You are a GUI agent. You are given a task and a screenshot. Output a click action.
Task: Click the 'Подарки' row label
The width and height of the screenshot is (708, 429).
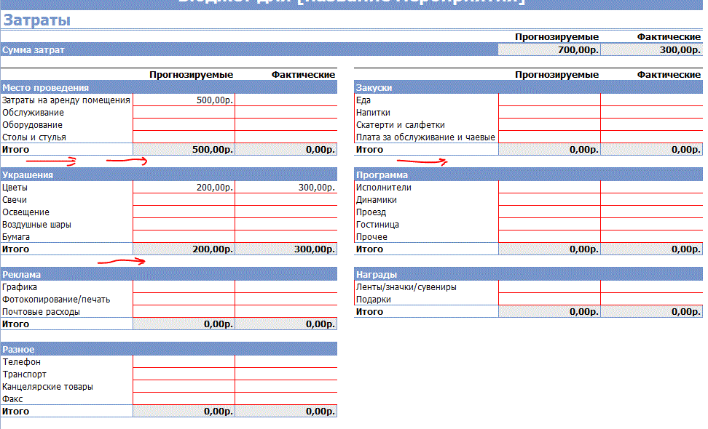click(x=373, y=300)
